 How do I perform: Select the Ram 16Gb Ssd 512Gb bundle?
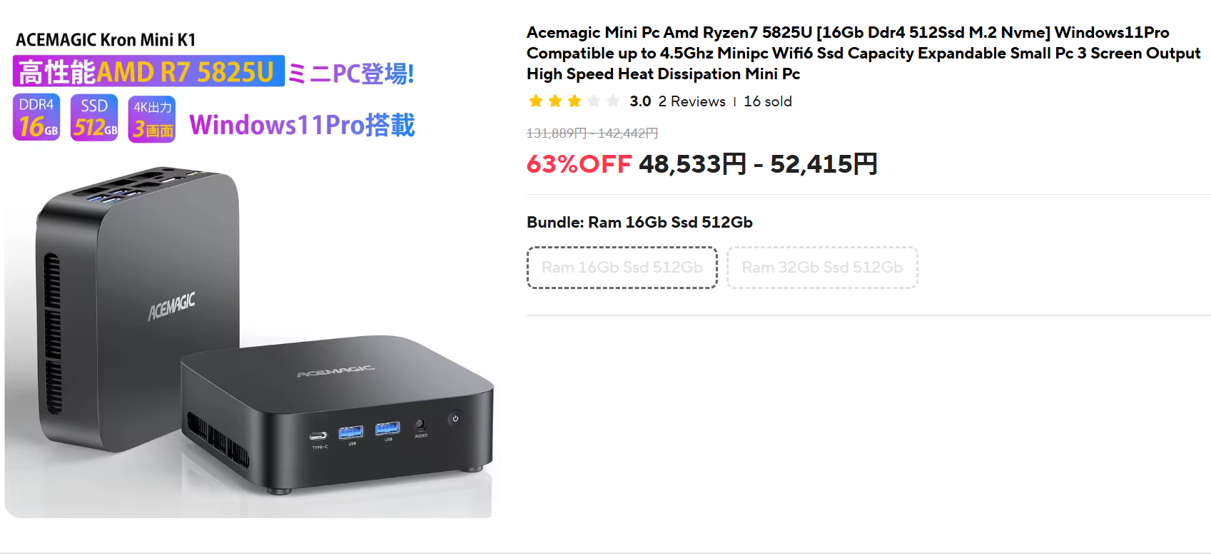(622, 268)
